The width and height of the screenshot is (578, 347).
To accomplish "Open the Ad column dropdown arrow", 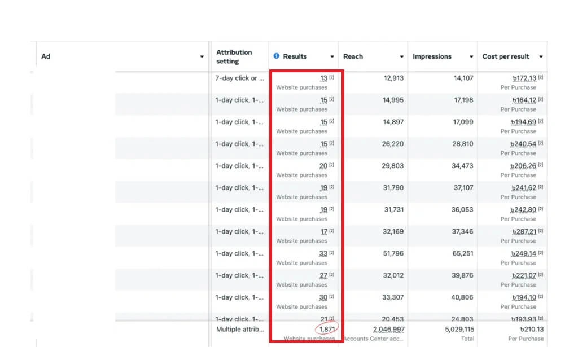I will (202, 57).
